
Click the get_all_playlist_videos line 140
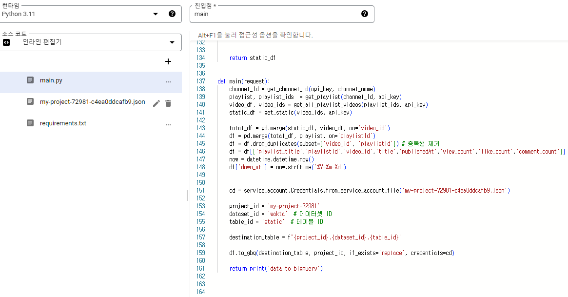pos(329,105)
